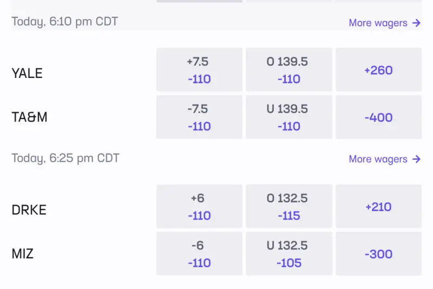This screenshot has width=433, height=289.
Task: Pick TA&M moneyline -400
Action: [378, 117]
